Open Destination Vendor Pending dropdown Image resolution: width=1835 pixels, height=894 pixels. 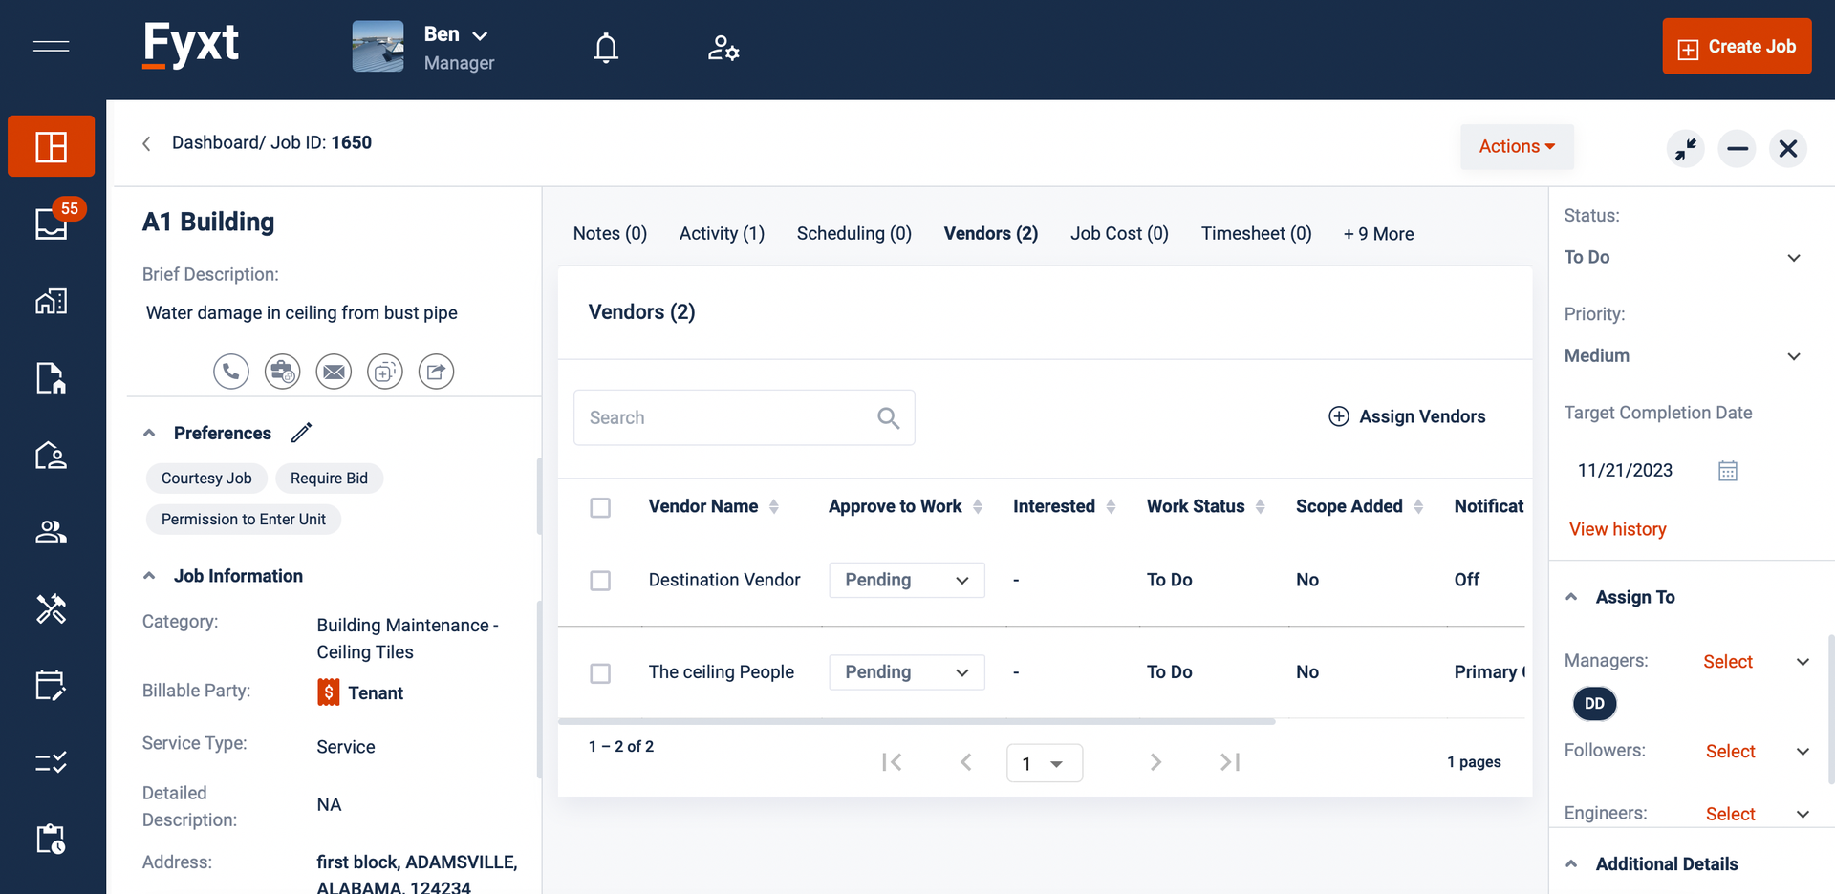pyautogui.click(x=907, y=580)
